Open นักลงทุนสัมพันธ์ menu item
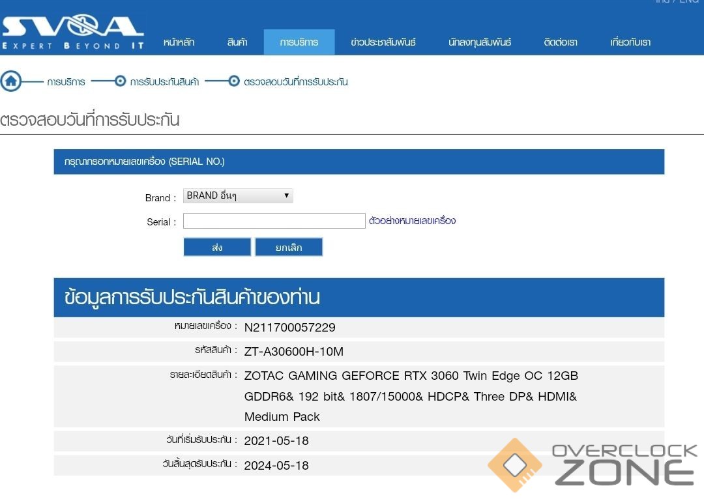The width and height of the screenshot is (704, 499). [x=480, y=42]
